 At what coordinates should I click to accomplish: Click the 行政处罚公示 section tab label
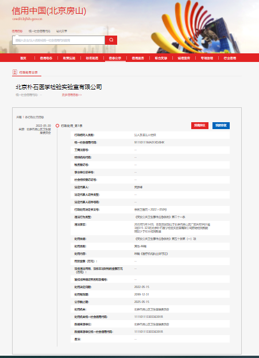(28, 72)
